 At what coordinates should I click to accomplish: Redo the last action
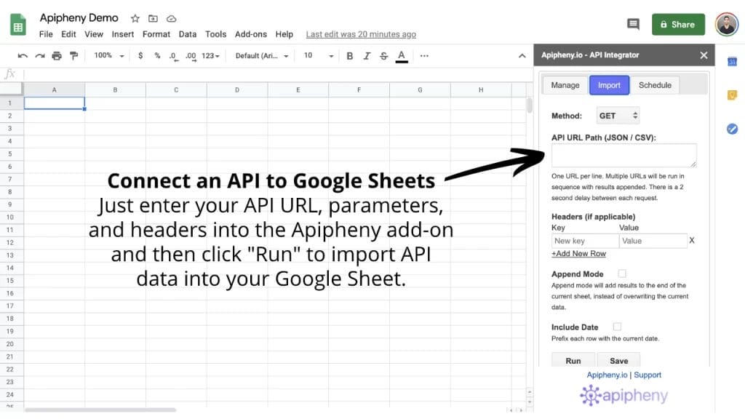point(40,55)
